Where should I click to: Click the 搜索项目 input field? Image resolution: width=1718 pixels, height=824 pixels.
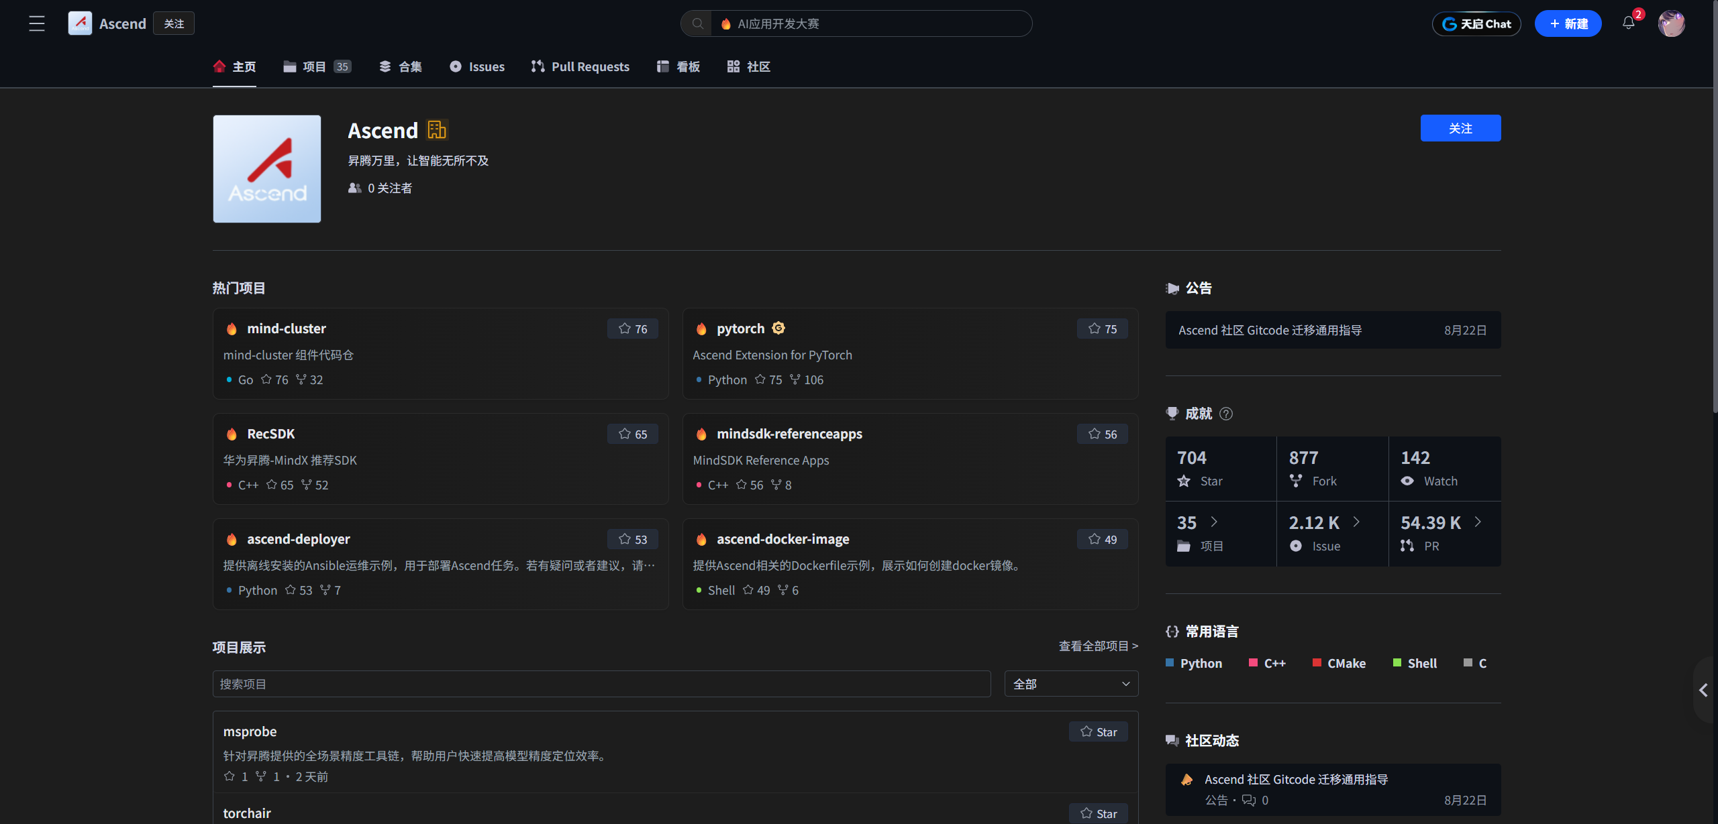tap(601, 684)
